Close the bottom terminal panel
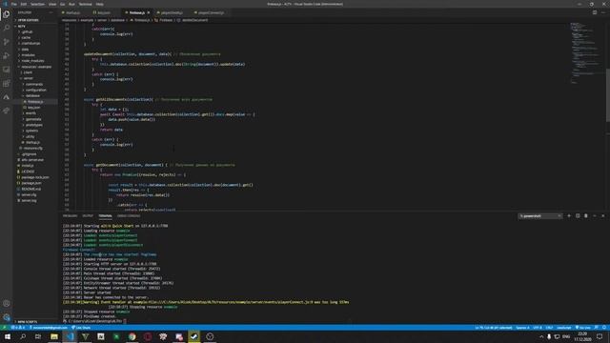The height and width of the screenshot is (343, 610). [603, 216]
